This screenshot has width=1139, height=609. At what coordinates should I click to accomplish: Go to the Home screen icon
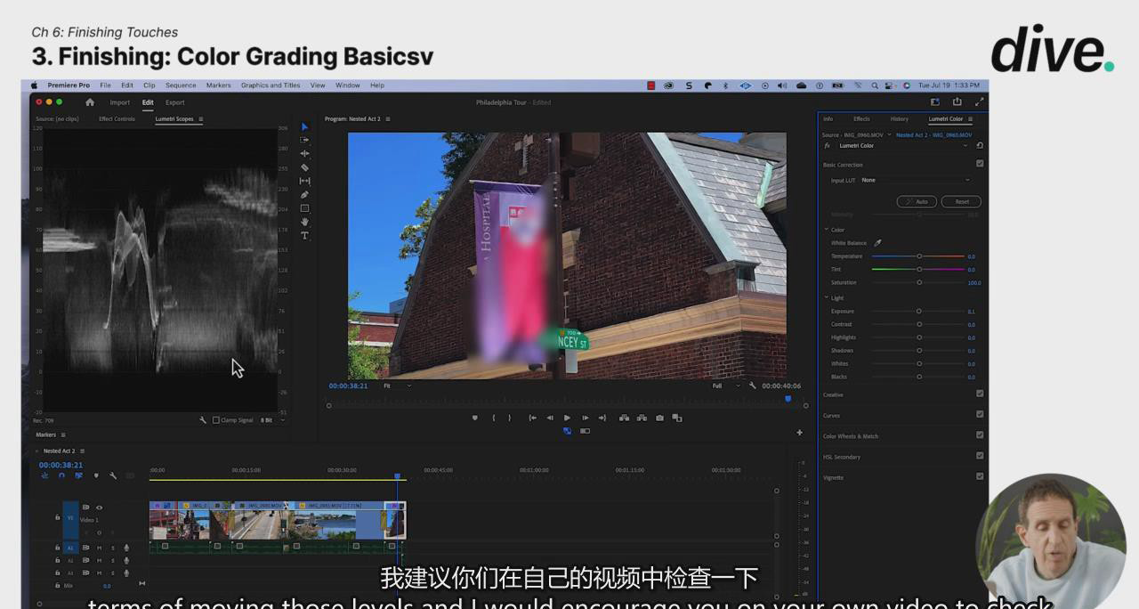(89, 102)
